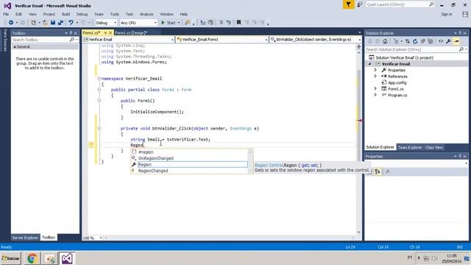Click the split editor handle above the editor scrollbar
The width and height of the screenshot is (471, 265).
click(x=359, y=46)
